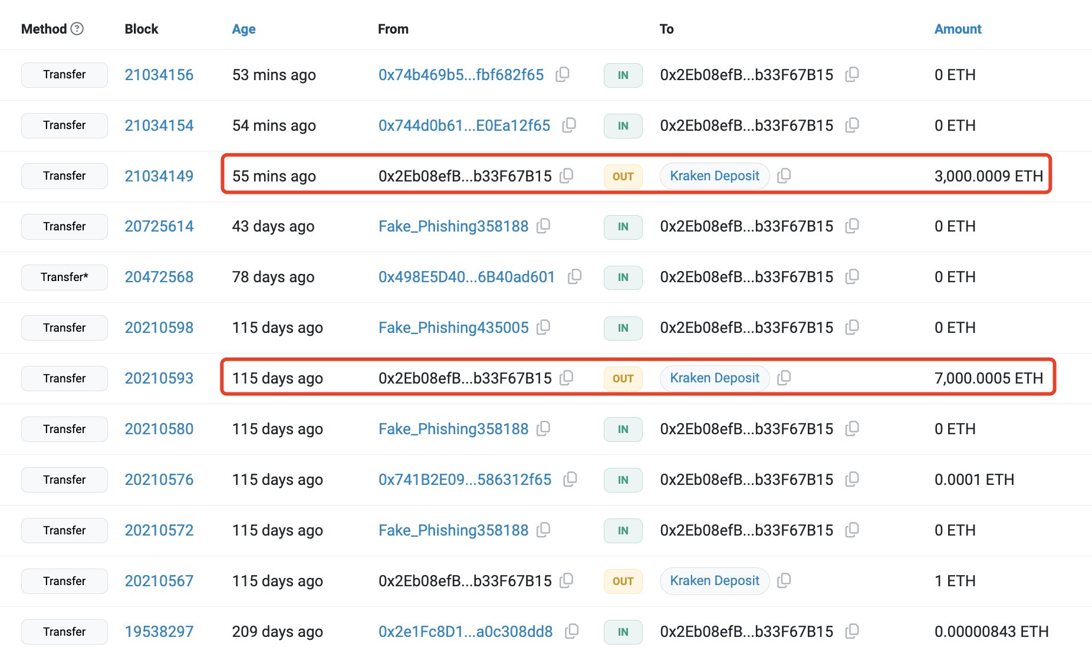Click the IN tag in block 21034154 row
1092x654 pixels.
point(623,125)
